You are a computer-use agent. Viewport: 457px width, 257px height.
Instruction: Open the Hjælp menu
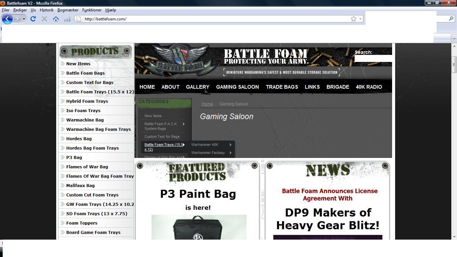coord(110,10)
